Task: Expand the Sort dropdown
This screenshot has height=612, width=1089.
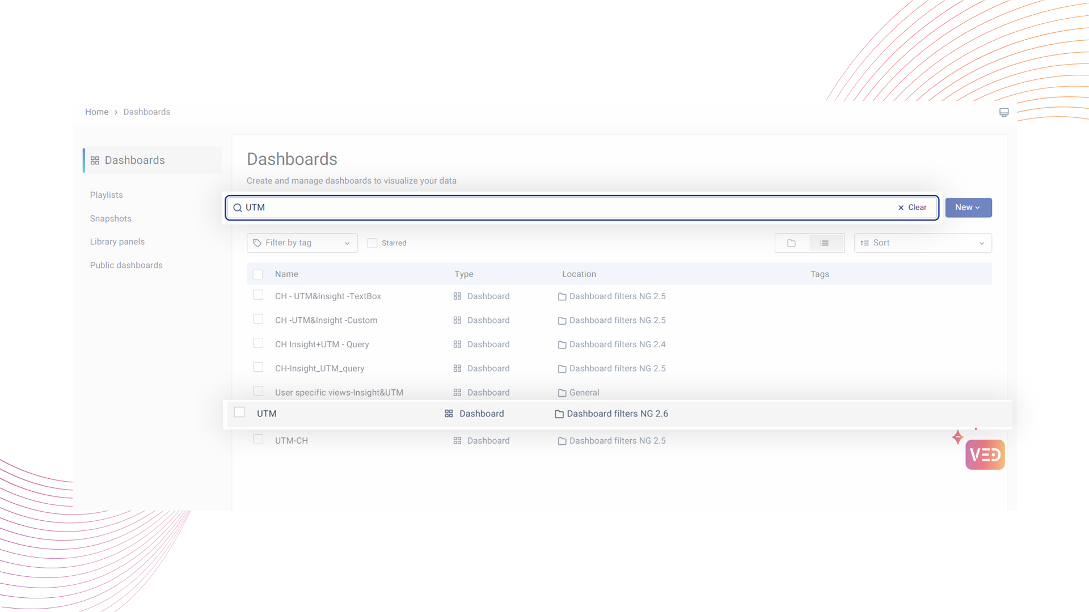Action: (x=922, y=243)
